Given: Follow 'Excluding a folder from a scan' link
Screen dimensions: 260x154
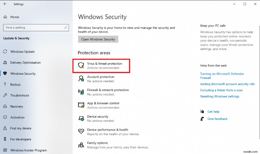Looking at the screenshot, I should tap(221, 90).
